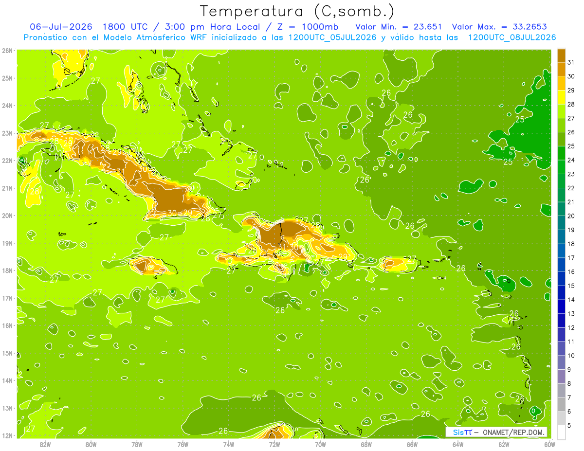Click the '18' label on the color scale

[x=571, y=244]
